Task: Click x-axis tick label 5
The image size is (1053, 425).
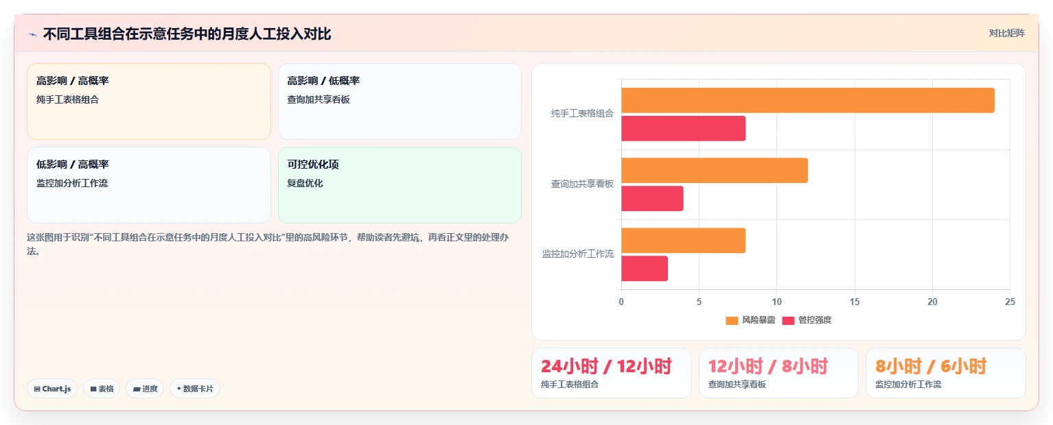Action: pos(699,302)
